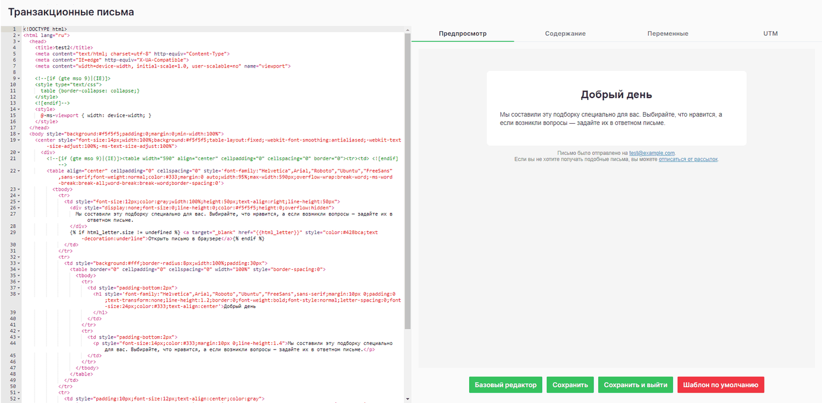Collapse the head block at line 3
This screenshot has height=403, width=822.
click(19, 42)
